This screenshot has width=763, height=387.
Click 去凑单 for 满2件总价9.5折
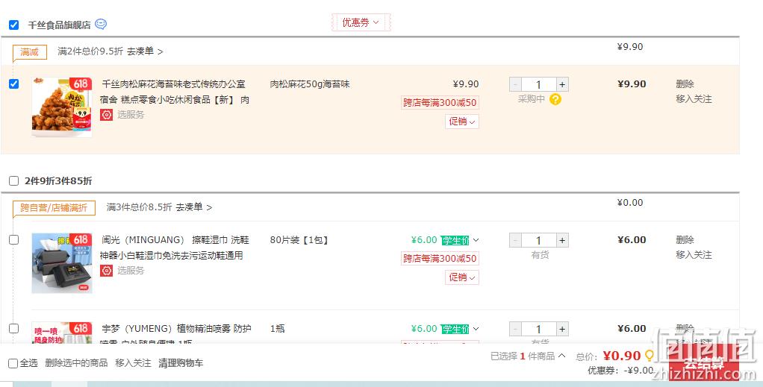point(145,51)
